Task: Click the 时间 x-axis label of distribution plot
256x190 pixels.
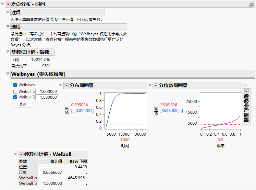Action: [125, 146]
